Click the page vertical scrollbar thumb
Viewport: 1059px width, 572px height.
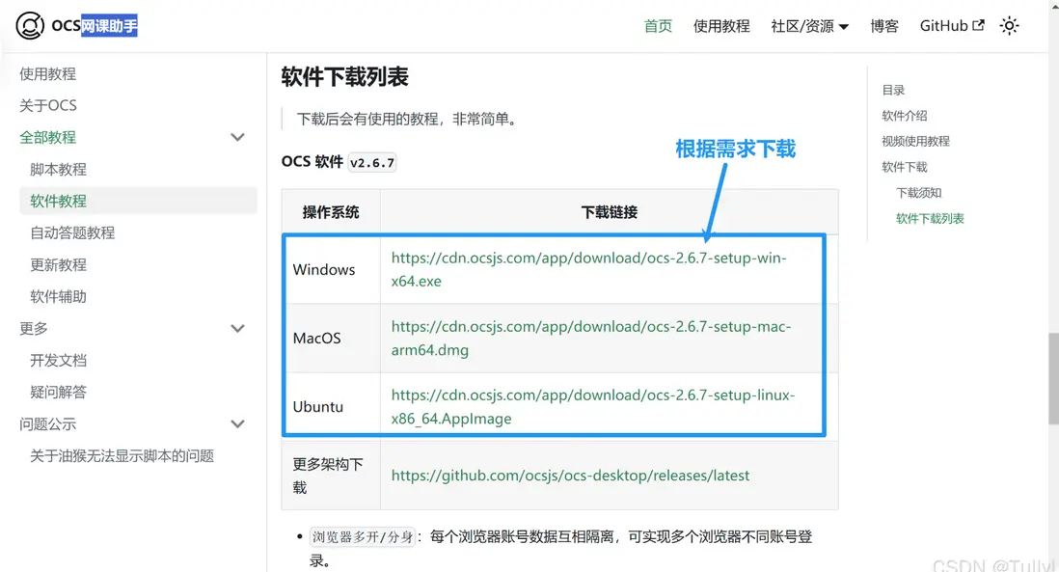click(x=1053, y=378)
